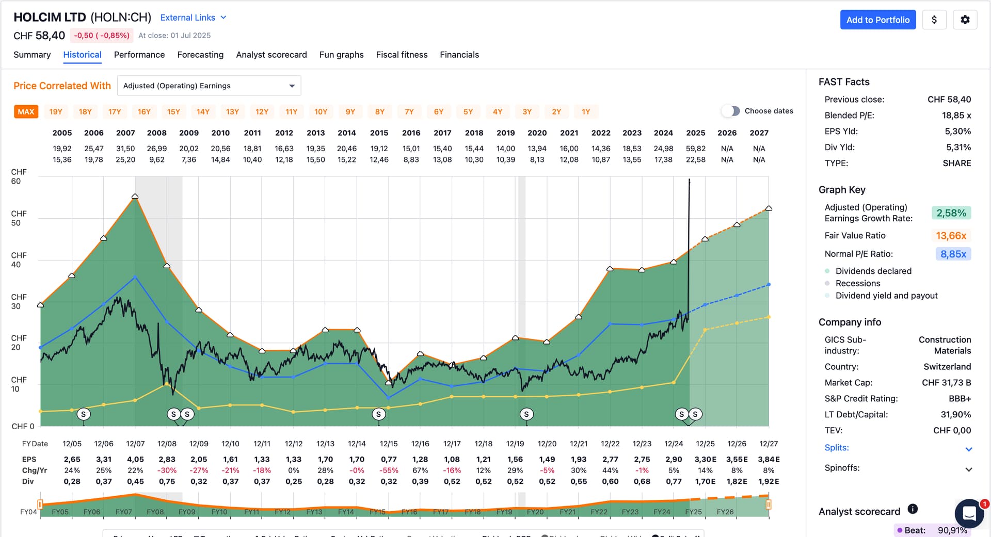
Task: Open the Fiscal fitness tab
Action: pos(402,55)
